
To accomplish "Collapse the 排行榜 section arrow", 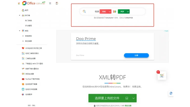I will (x=20, y=15).
